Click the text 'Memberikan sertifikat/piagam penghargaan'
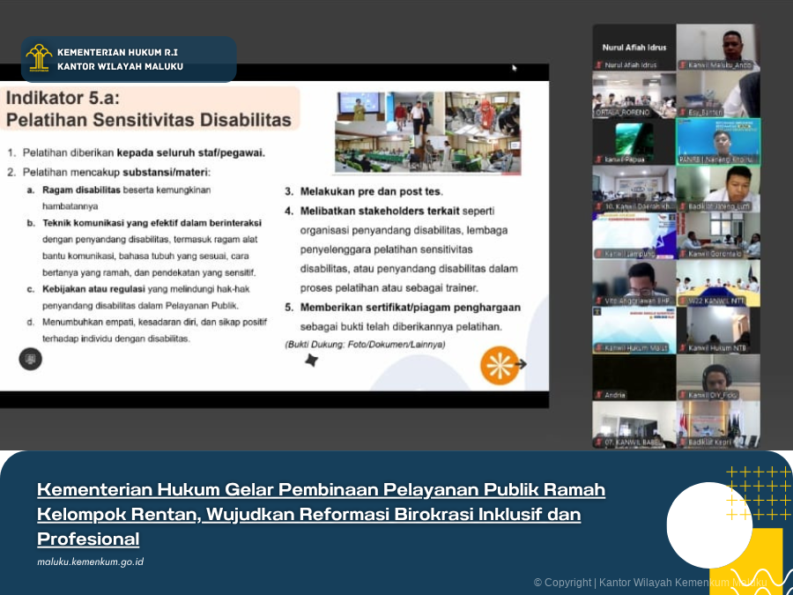Screen dimensions: 793x595 pos(410,308)
